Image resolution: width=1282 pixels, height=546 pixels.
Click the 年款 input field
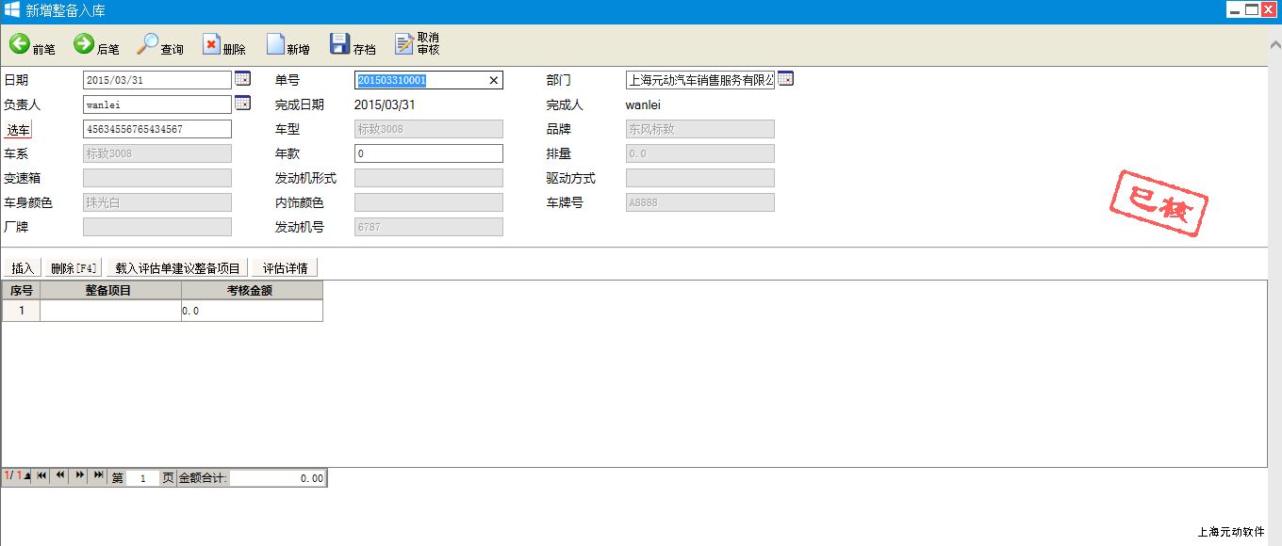click(x=428, y=153)
